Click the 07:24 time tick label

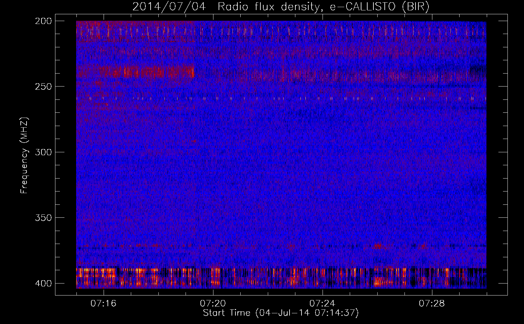click(x=323, y=304)
